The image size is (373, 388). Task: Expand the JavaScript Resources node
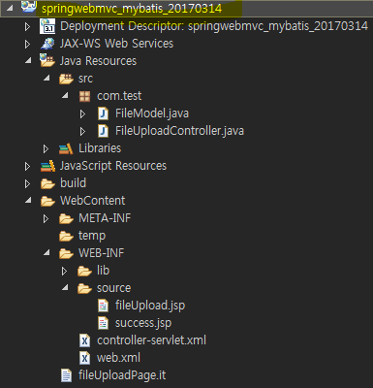[x=27, y=166]
